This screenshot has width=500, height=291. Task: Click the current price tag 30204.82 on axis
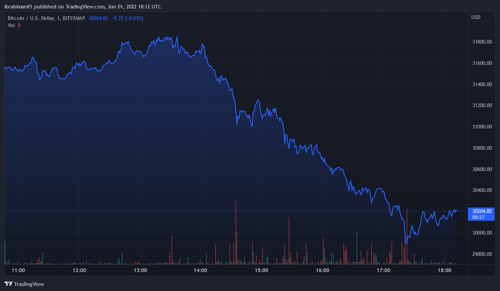point(482,211)
